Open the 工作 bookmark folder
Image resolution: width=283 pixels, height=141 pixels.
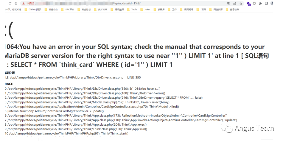tap(172, 9)
